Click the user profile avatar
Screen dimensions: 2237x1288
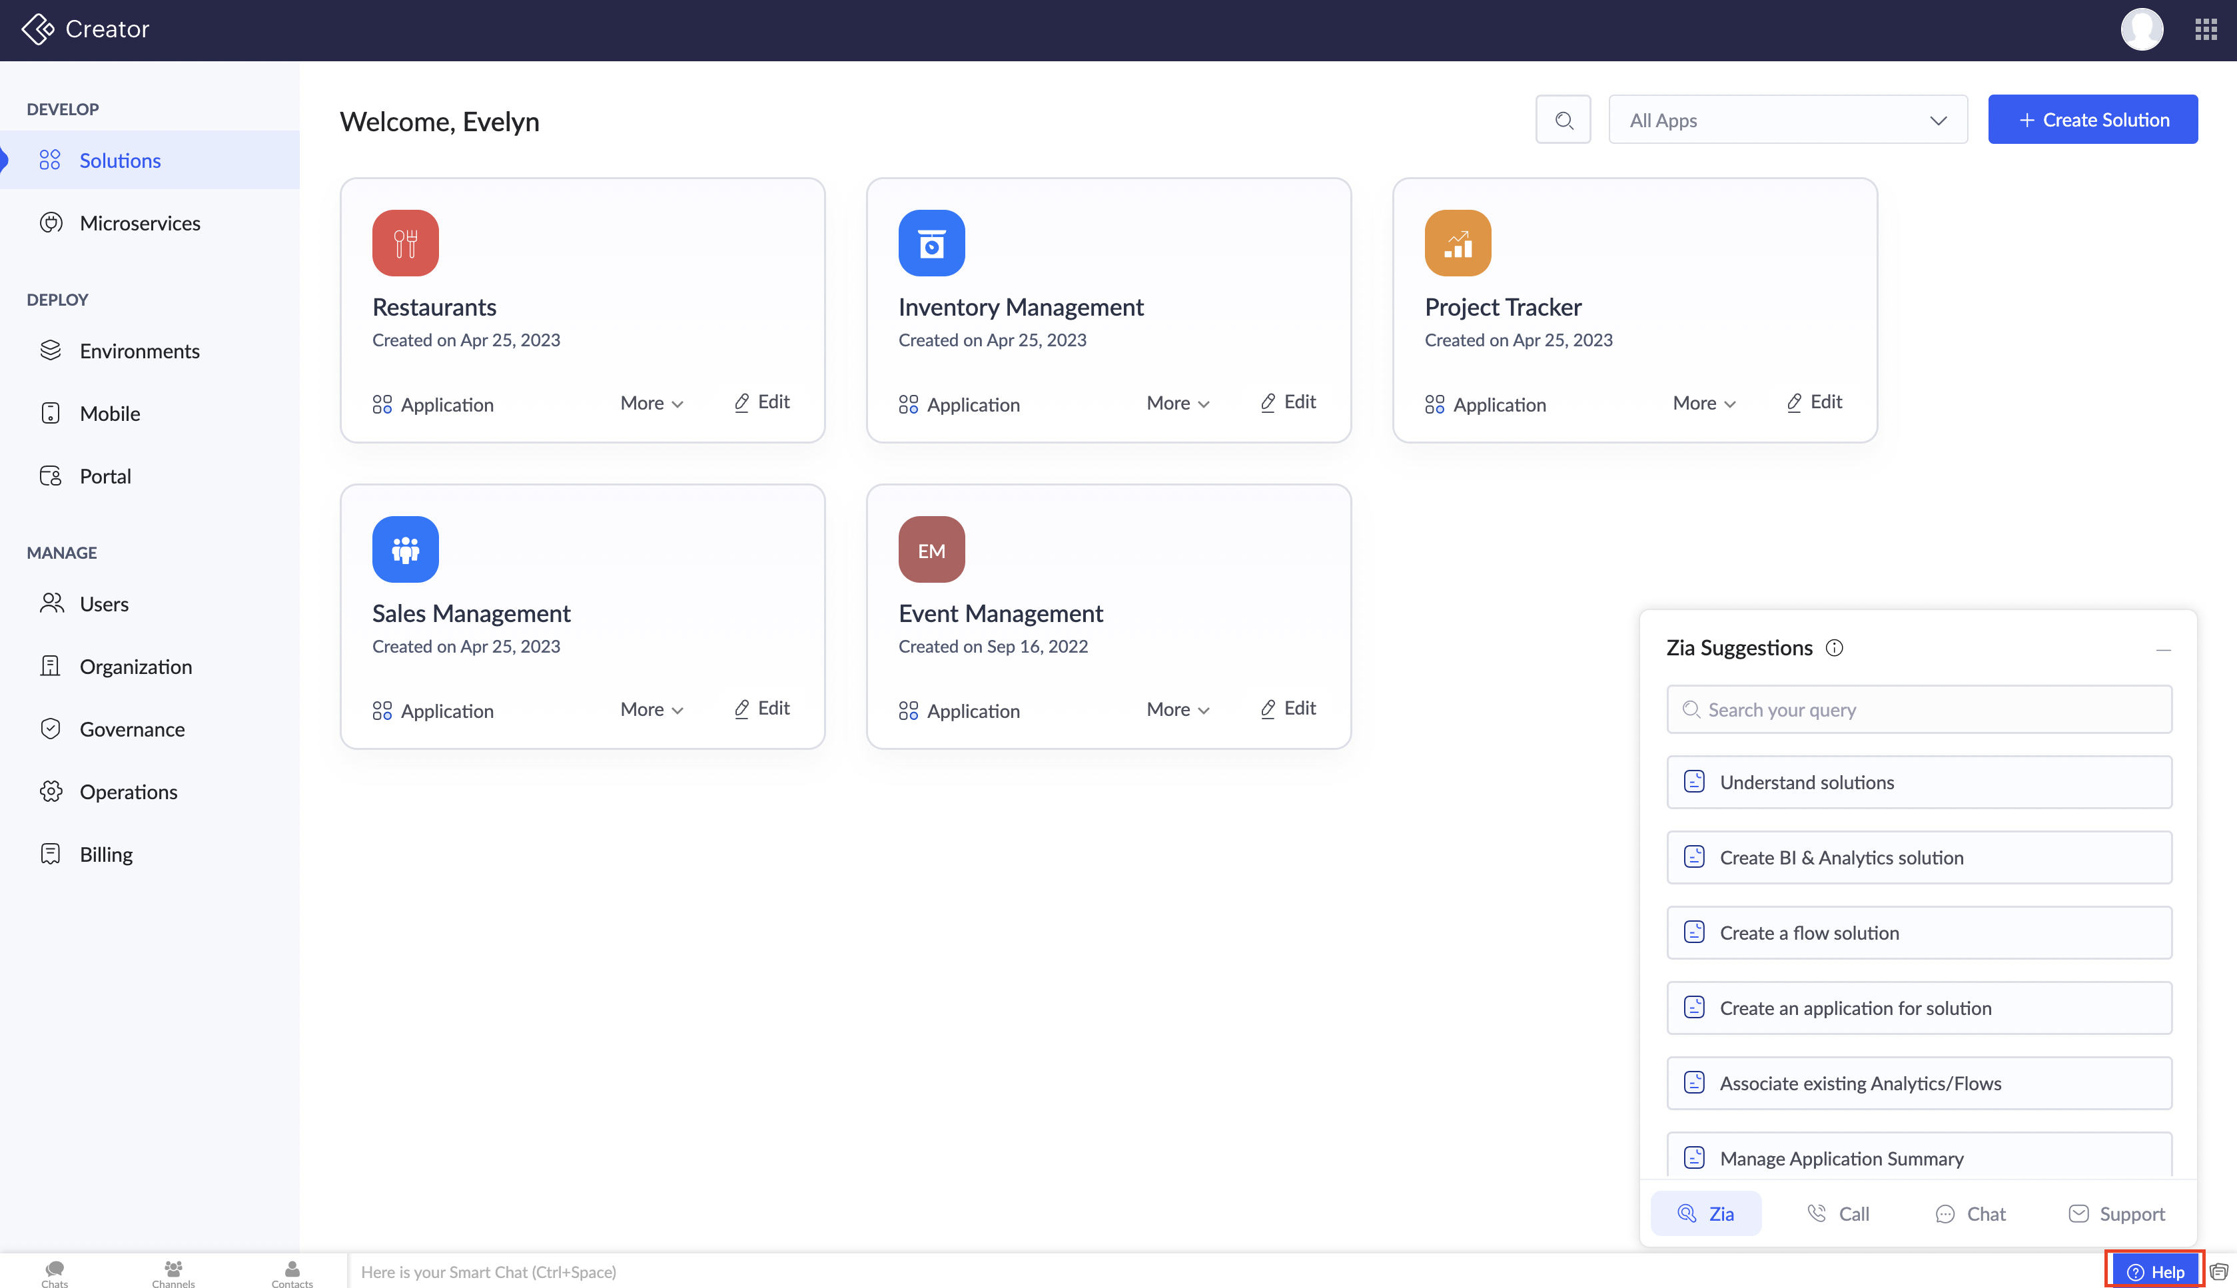tap(2142, 29)
